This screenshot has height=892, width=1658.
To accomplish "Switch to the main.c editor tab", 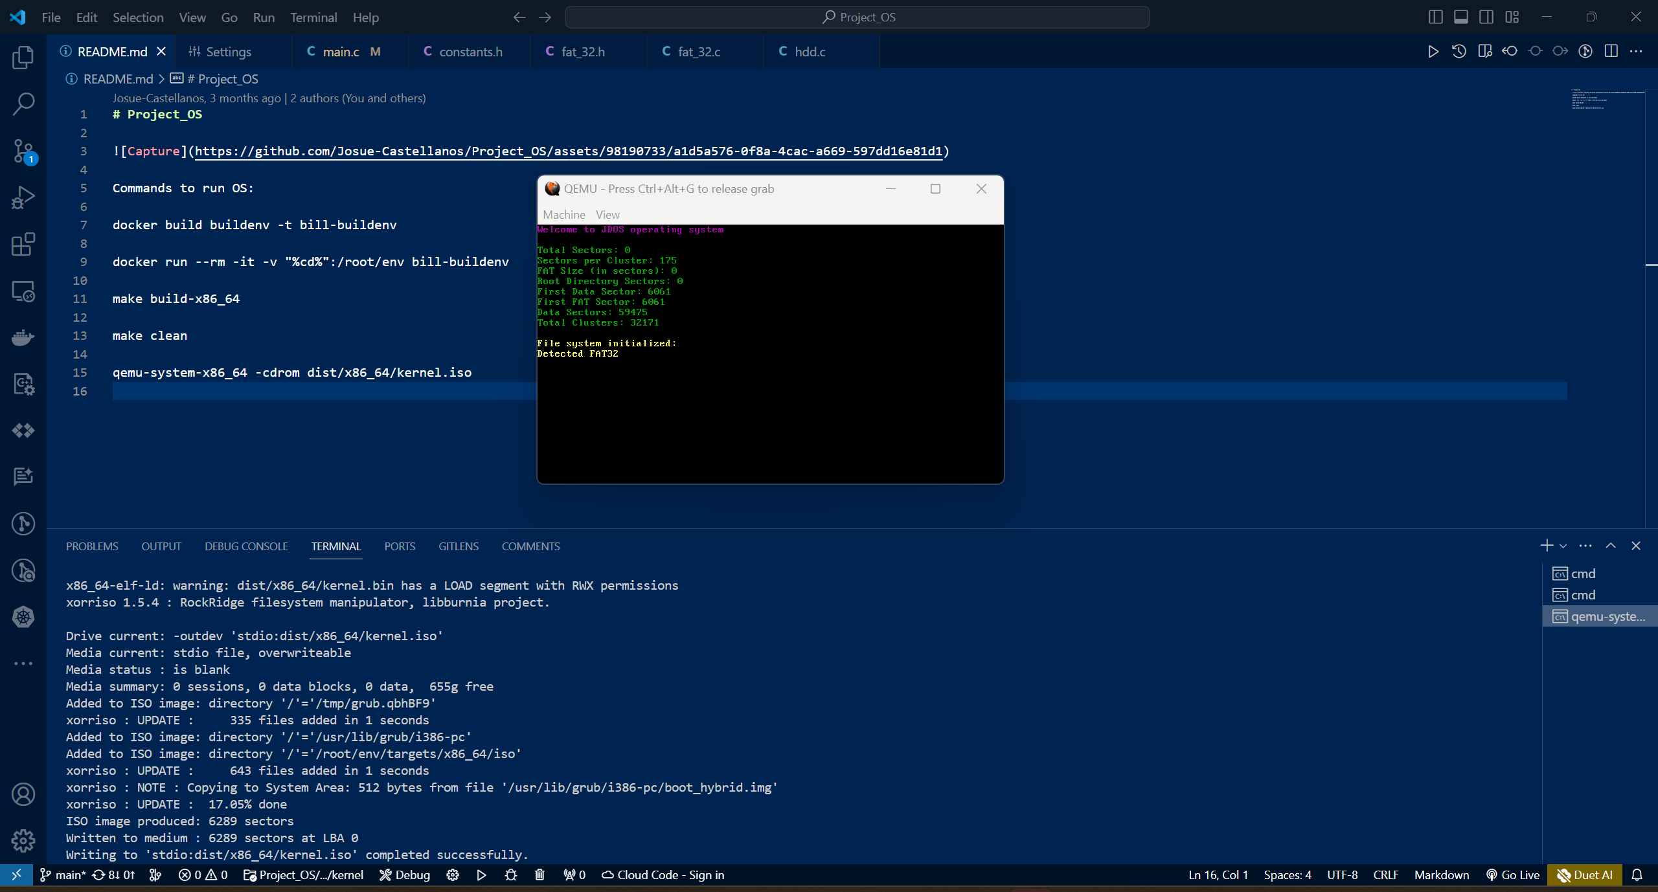I will click(x=341, y=52).
